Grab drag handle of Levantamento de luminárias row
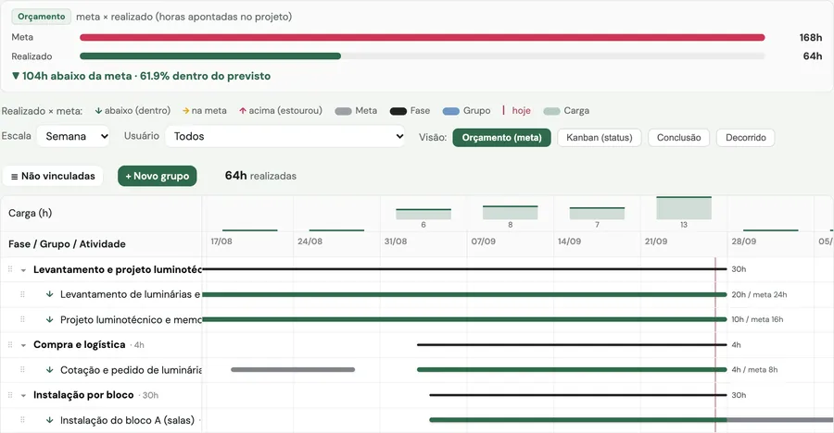Viewport: 834px width, 433px height. 22,294
